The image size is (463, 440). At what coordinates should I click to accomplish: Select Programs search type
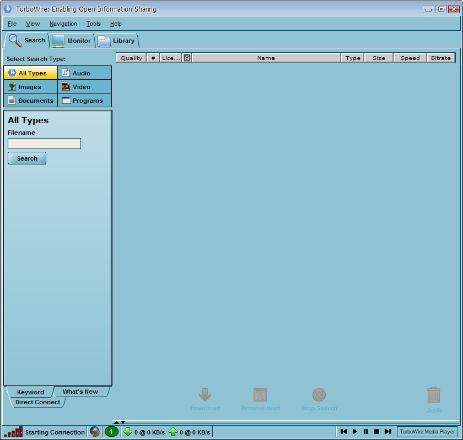85,101
